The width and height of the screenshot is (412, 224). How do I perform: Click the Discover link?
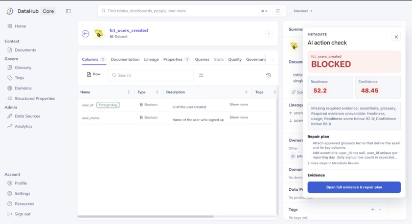coord(303,11)
